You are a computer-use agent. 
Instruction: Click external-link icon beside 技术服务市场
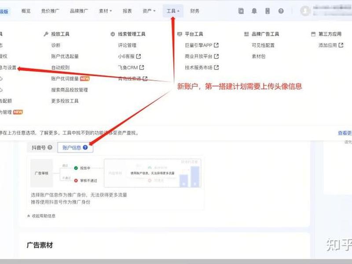(x=216, y=67)
